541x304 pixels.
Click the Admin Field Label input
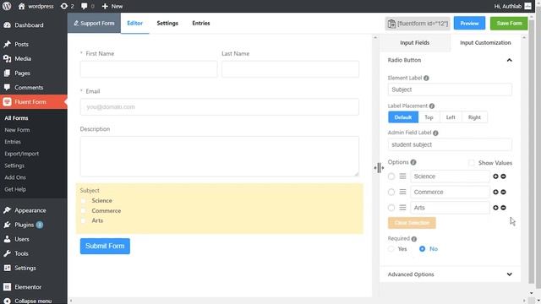point(450,144)
